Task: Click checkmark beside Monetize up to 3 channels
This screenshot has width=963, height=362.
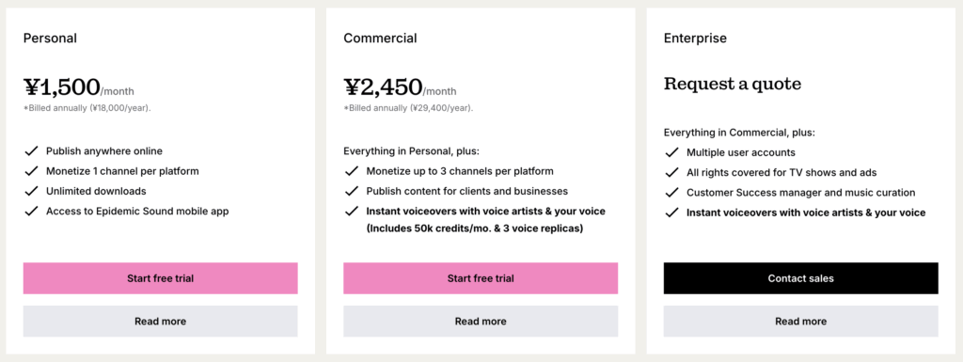Action: coord(352,171)
